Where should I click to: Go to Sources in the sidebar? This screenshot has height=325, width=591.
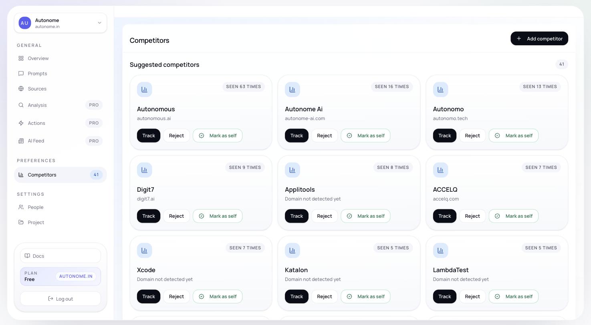[61, 89]
